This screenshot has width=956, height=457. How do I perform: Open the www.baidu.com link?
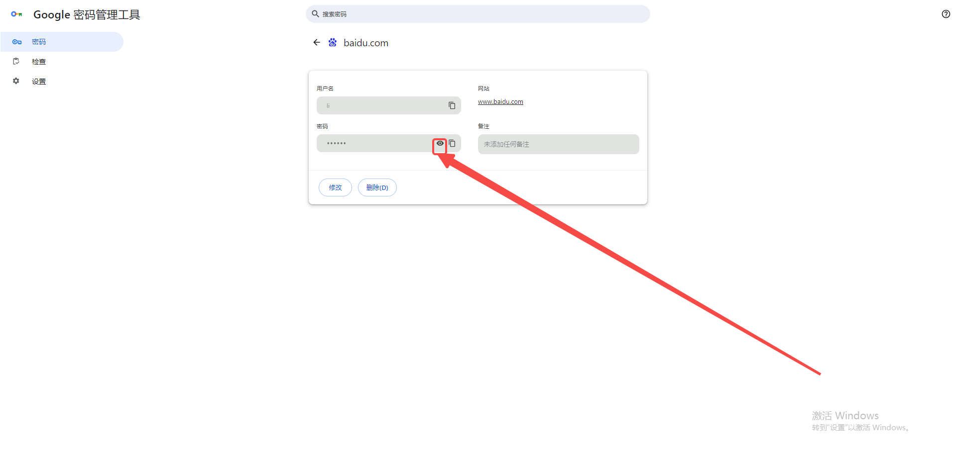pos(500,102)
